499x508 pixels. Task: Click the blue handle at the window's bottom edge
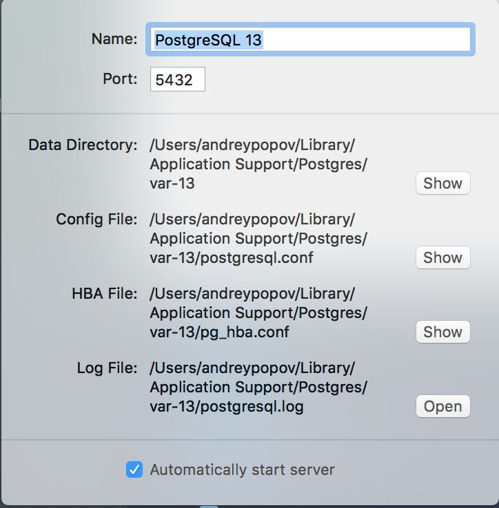click(209, 507)
